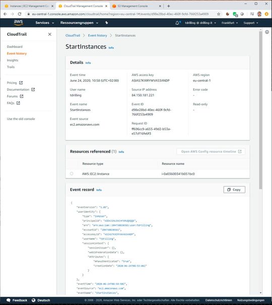Close the S3 Management Console tab
This screenshot has height=305, width=272.
(x=160, y=6)
